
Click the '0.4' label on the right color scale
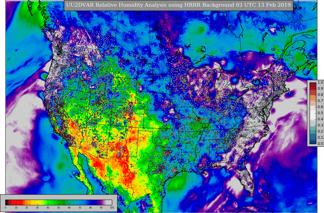tap(320, 119)
